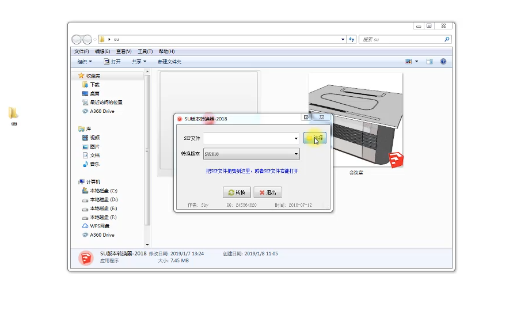Open the Help (H) menu in Explorer
Screen dimensions: 513x326
[166, 51]
